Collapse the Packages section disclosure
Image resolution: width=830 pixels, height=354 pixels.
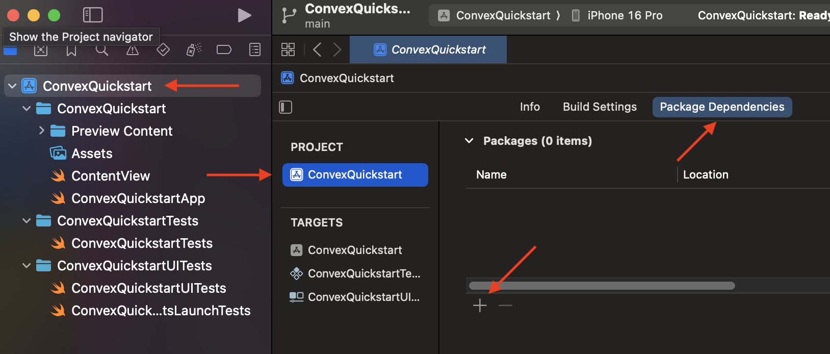coord(470,141)
